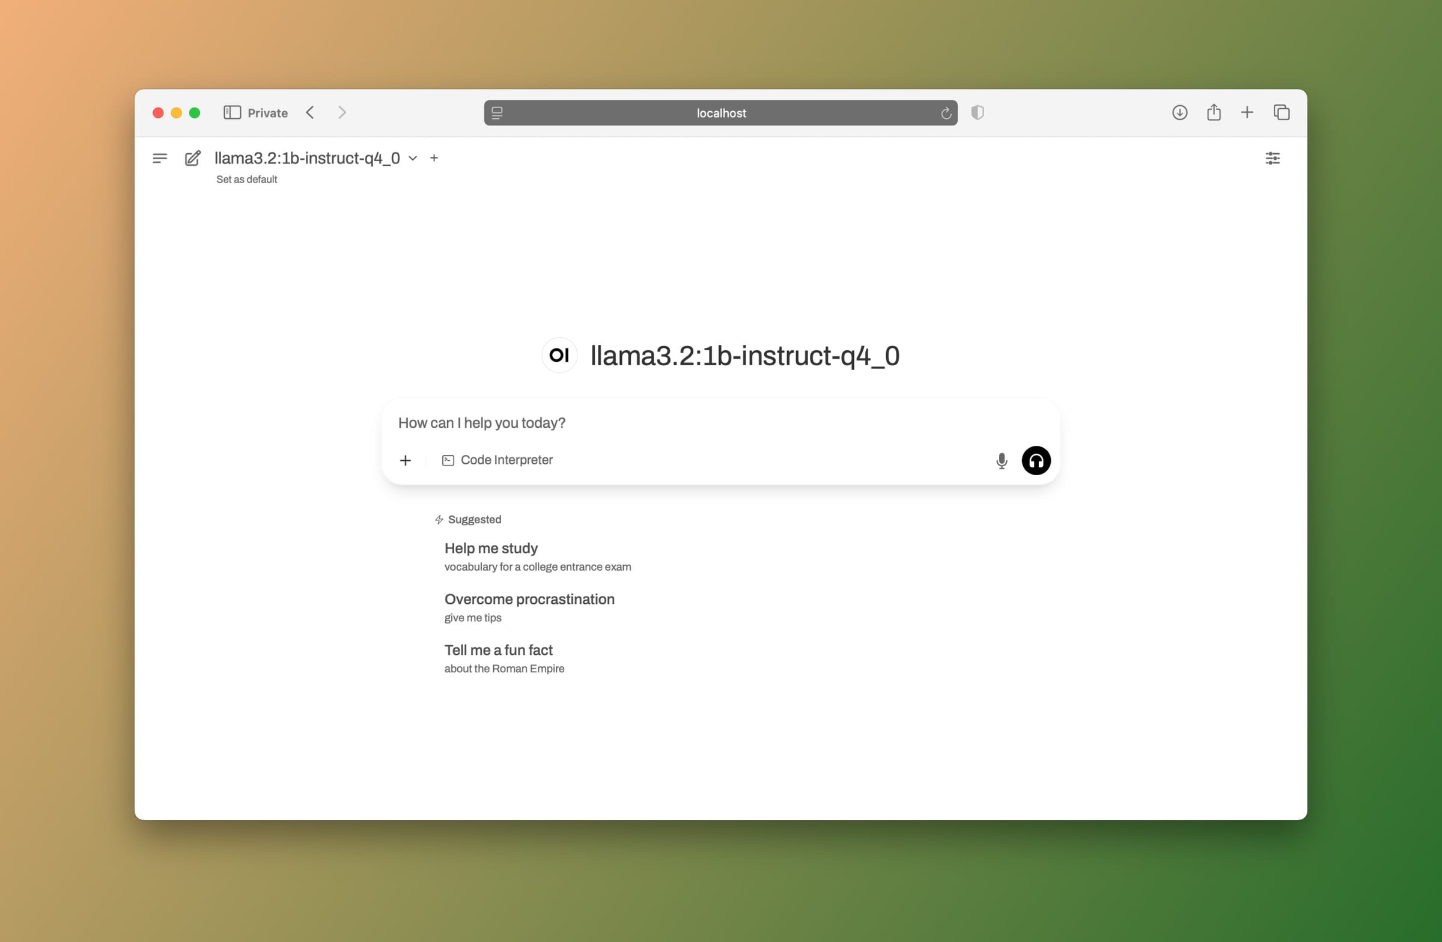This screenshot has width=1442, height=942.
Task: Open the model selector dropdown chevron
Action: [x=413, y=158]
